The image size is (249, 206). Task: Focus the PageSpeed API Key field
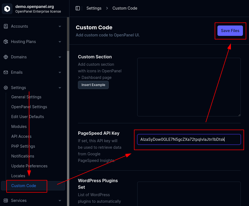(189, 139)
